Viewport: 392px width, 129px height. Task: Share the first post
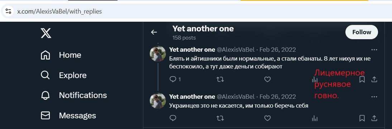(x=374, y=79)
